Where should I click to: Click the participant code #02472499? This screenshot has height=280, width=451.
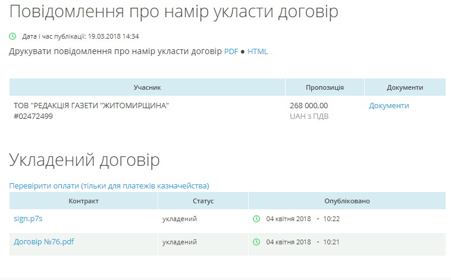(x=33, y=117)
